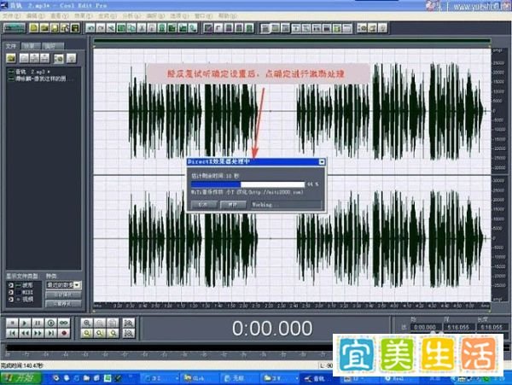Click the level meter bar at the bottom
Screen dimensions: 512x385
[170, 348]
